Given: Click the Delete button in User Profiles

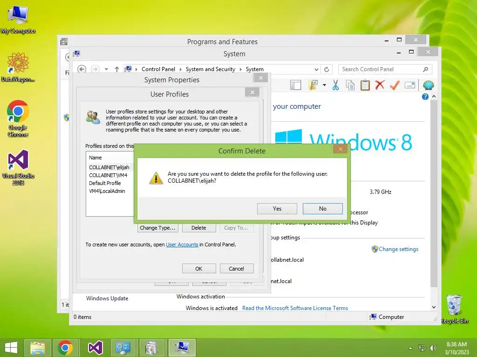Looking at the screenshot, I should [198, 228].
